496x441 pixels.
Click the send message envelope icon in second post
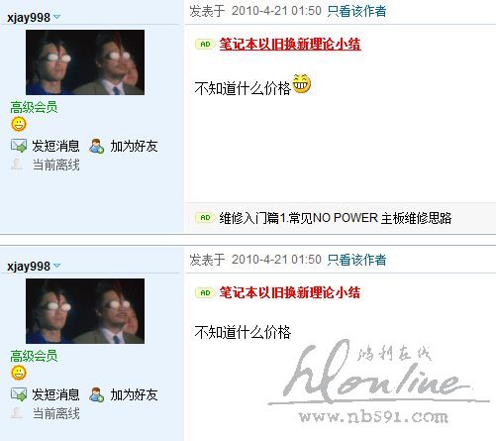[x=19, y=394]
